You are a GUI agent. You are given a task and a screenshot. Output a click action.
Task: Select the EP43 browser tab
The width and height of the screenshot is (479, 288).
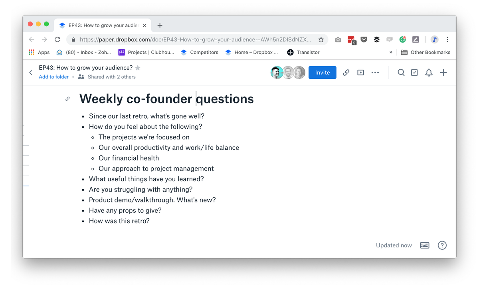click(102, 25)
